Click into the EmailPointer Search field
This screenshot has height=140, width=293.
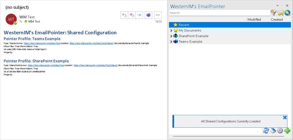pyautogui.click(x=219, y=13)
